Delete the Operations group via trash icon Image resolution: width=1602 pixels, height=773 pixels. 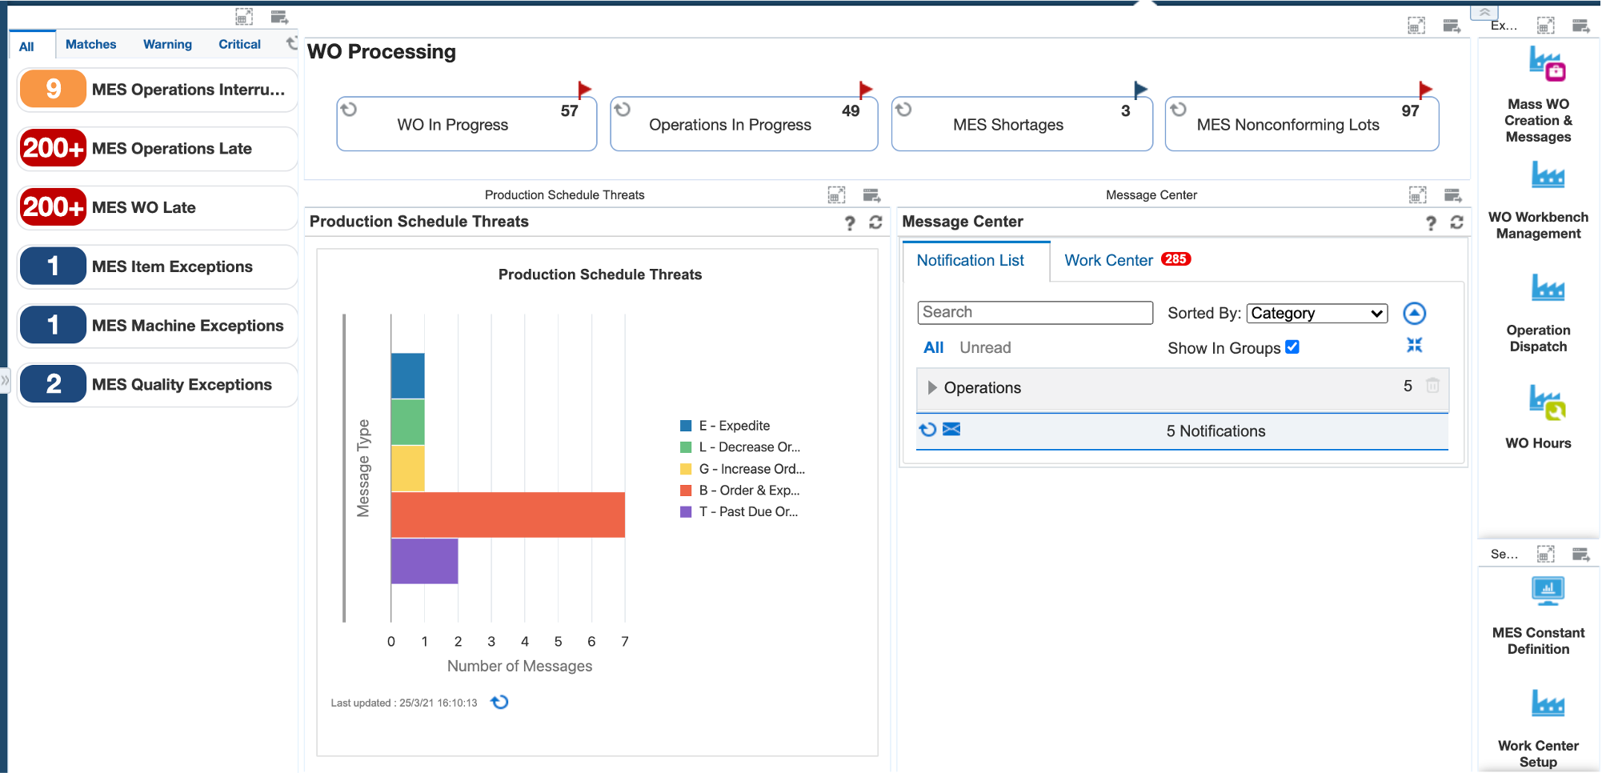tap(1432, 385)
